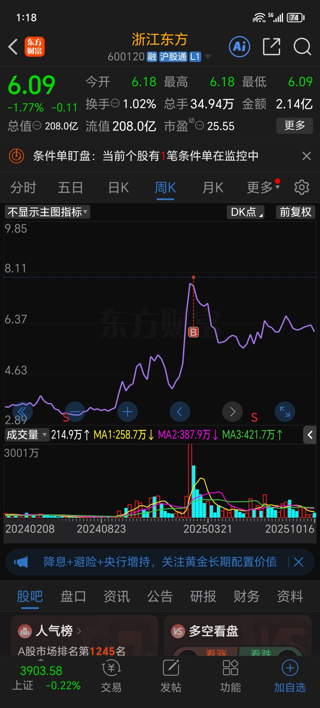Viewport: 320px width, 708px height.
Task: Switch to 日K chart tab
Action: point(119,187)
